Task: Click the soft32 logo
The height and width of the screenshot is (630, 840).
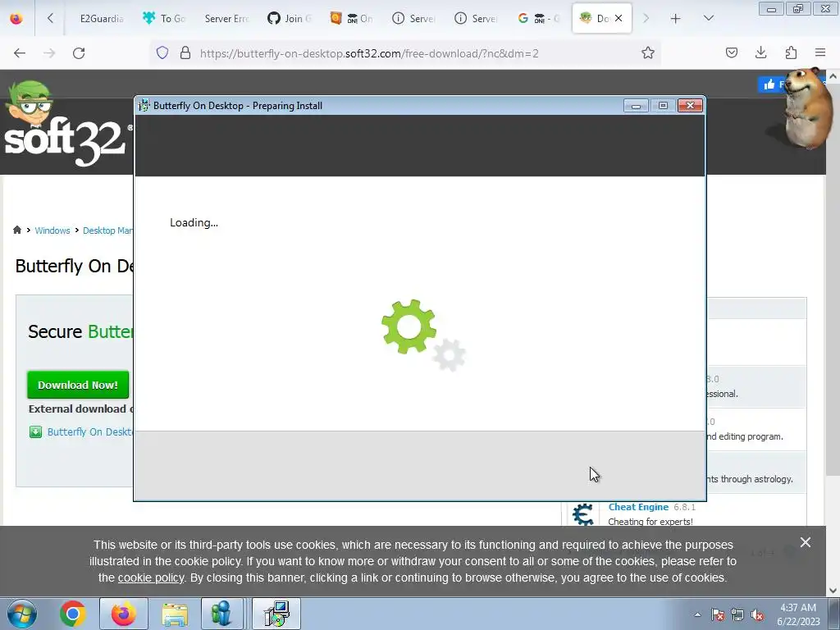Action: 66,125
